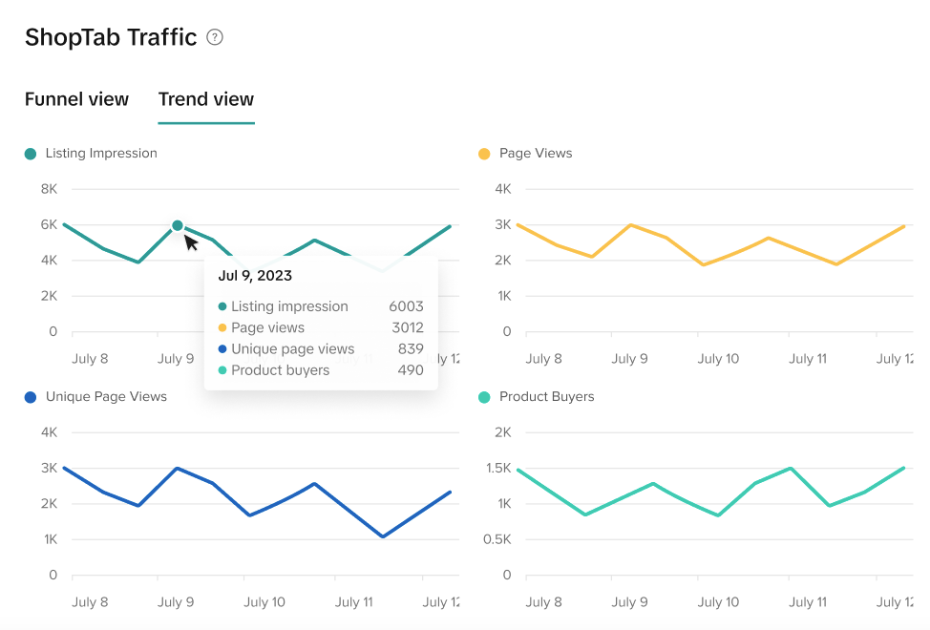930x630 pixels.
Task: Click July 9 on Page Views axis
Action: [629, 359]
